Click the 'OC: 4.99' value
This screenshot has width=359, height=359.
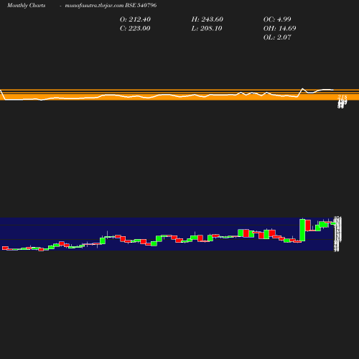click(277, 19)
